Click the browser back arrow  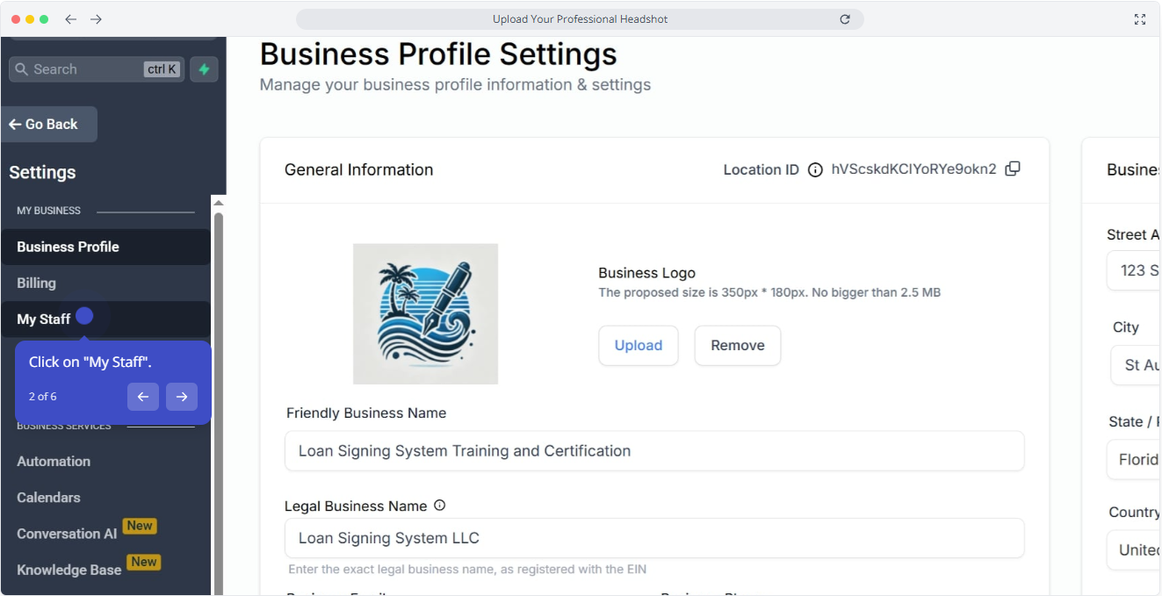tap(71, 19)
